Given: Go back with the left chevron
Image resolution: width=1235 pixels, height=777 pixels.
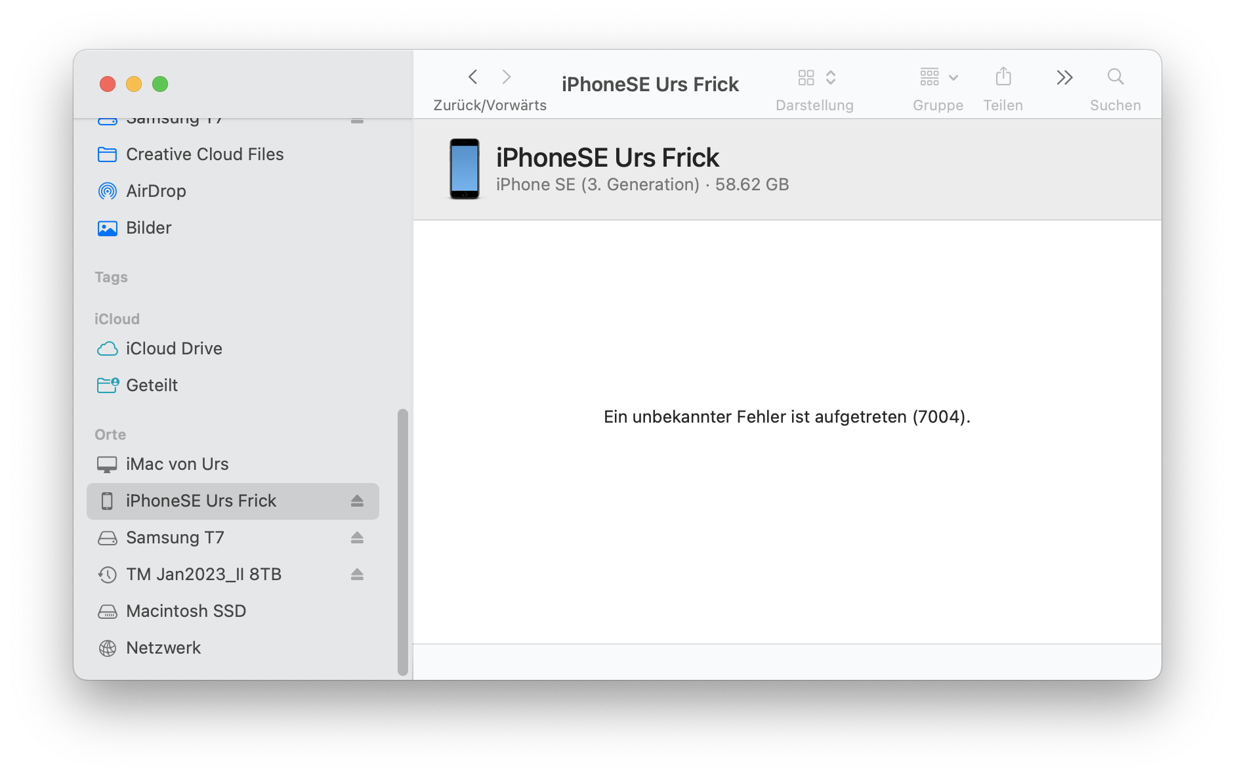Looking at the screenshot, I should coord(473,77).
